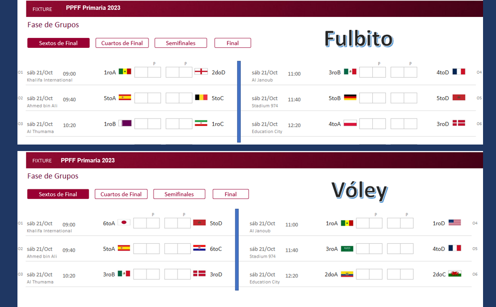Screen dimensions: 496x307
Task: Select Sextos de Final in Vóley section
Action: (x=58, y=194)
